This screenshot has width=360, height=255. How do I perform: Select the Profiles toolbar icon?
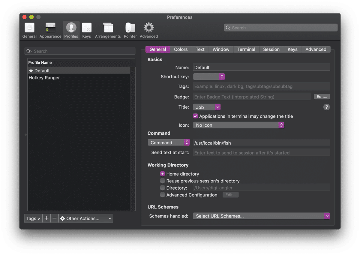click(x=71, y=31)
